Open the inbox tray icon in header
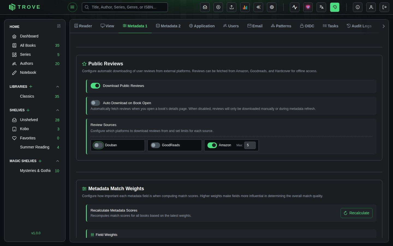Screen dimensions: 393x246 tap(205, 7)
